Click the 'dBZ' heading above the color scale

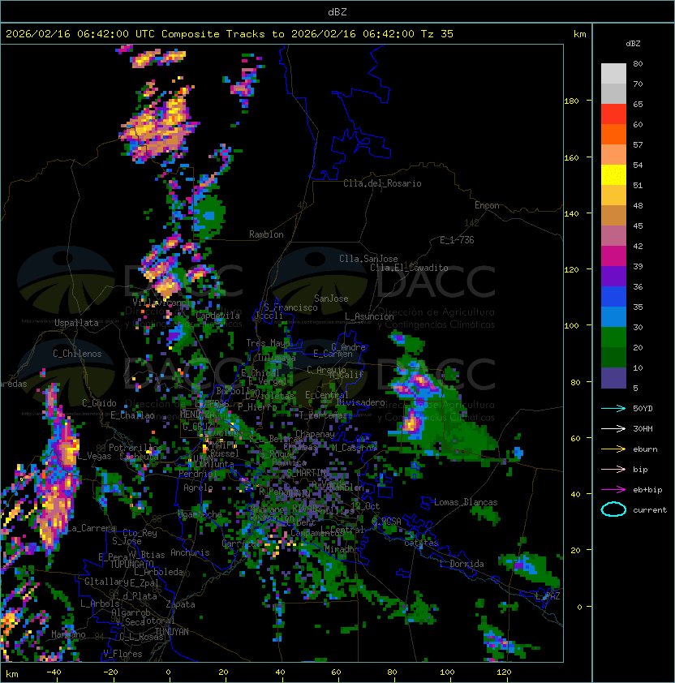pos(633,44)
